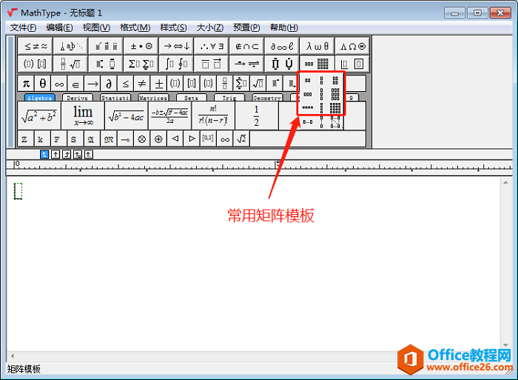Image resolution: width=518 pixels, height=380 pixels.
Task: Insert the not-equal symbol ≠
Action: coord(142,84)
